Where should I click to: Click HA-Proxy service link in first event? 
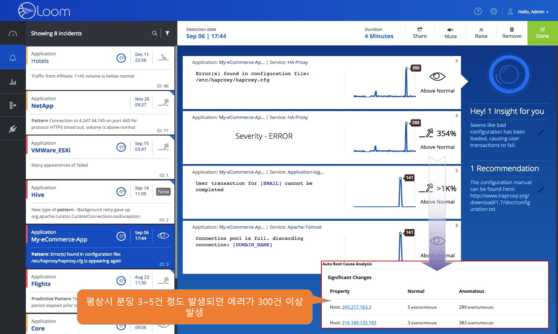point(298,62)
